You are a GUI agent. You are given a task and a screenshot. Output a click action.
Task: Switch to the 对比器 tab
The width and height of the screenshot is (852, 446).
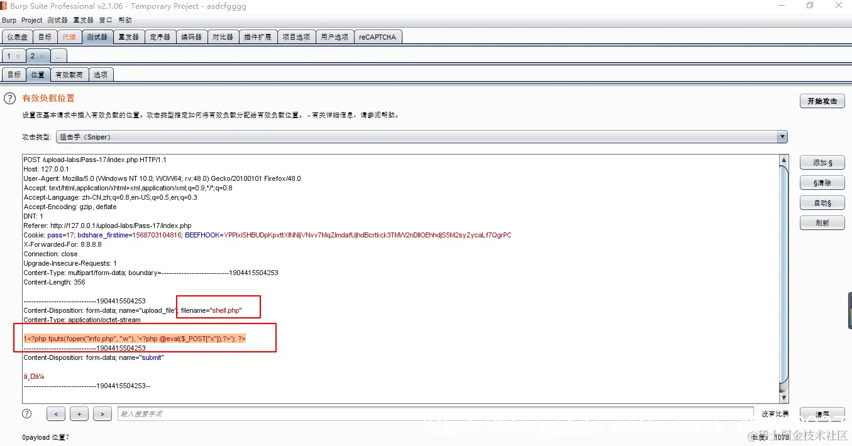pyautogui.click(x=223, y=37)
